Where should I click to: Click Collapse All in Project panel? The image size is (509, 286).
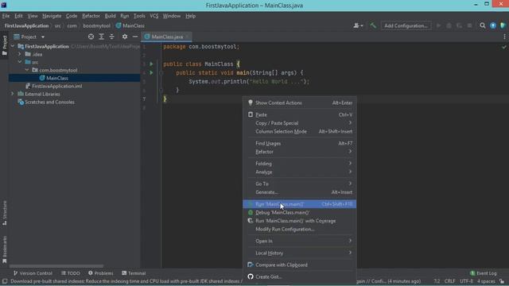(x=111, y=37)
